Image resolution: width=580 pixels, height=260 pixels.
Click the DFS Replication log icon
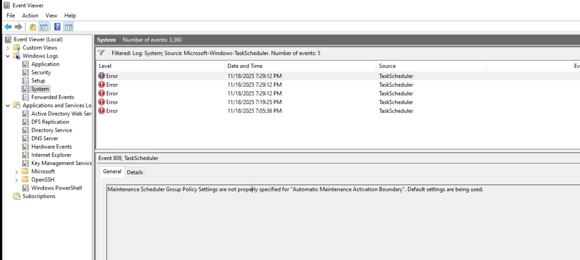tap(25, 122)
